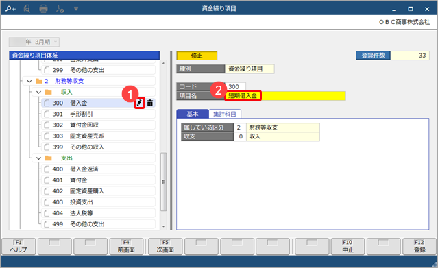
Task: Click the F4 前画面 button
Action: point(126,247)
